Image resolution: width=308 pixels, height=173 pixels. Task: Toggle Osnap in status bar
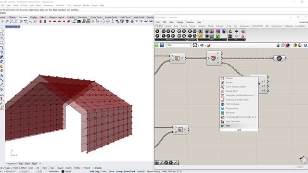click(x=119, y=171)
